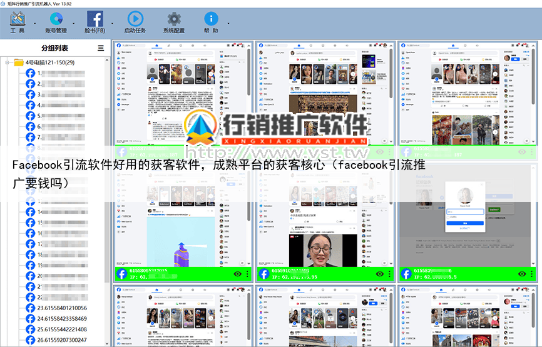Click the password field in login dialog
542x347 pixels.
[x=465, y=212]
